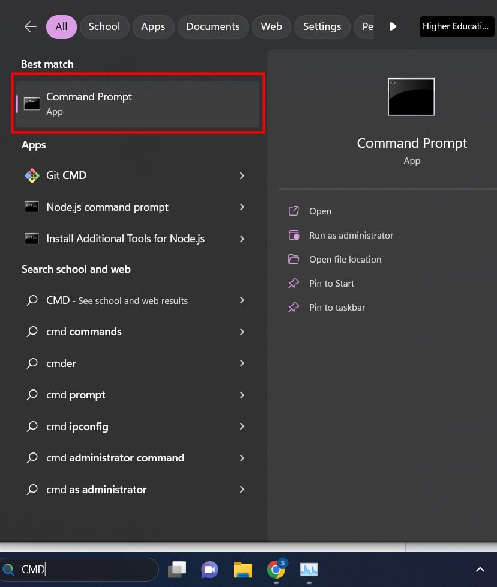Click the Pin to Start pin icon
The height and width of the screenshot is (587, 497).
[294, 284]
